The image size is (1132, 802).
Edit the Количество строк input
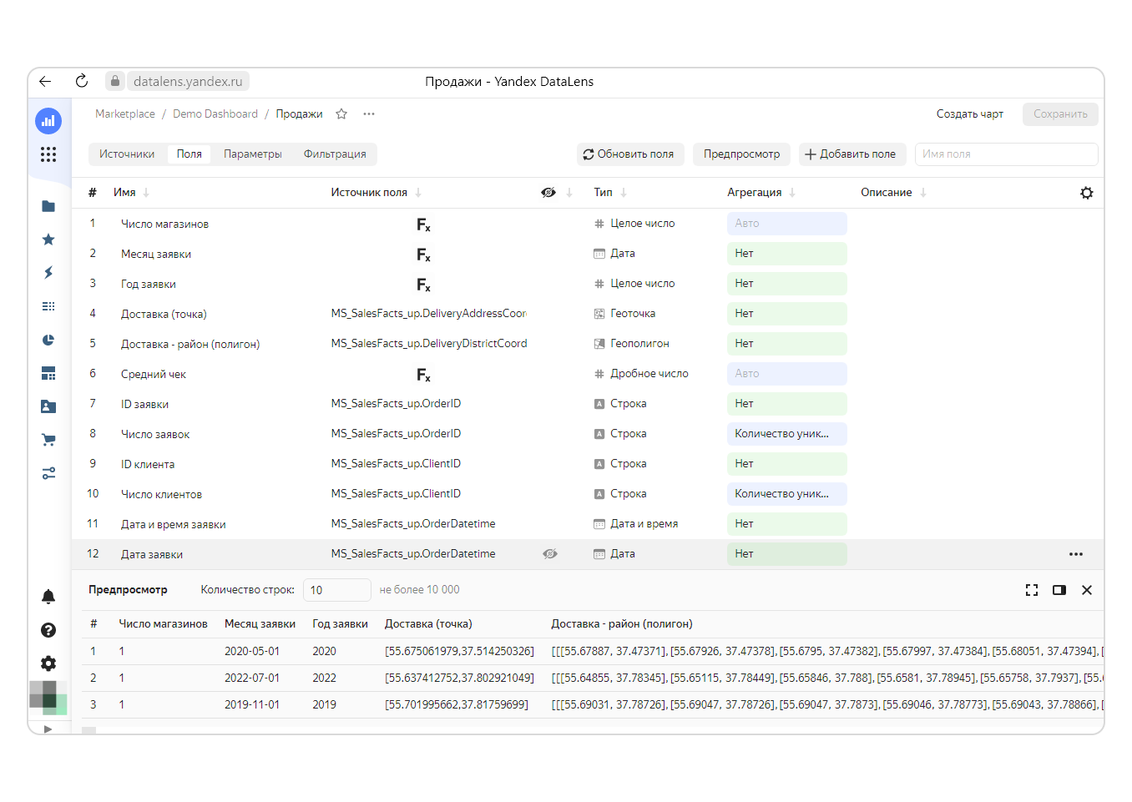coord(336,590)
